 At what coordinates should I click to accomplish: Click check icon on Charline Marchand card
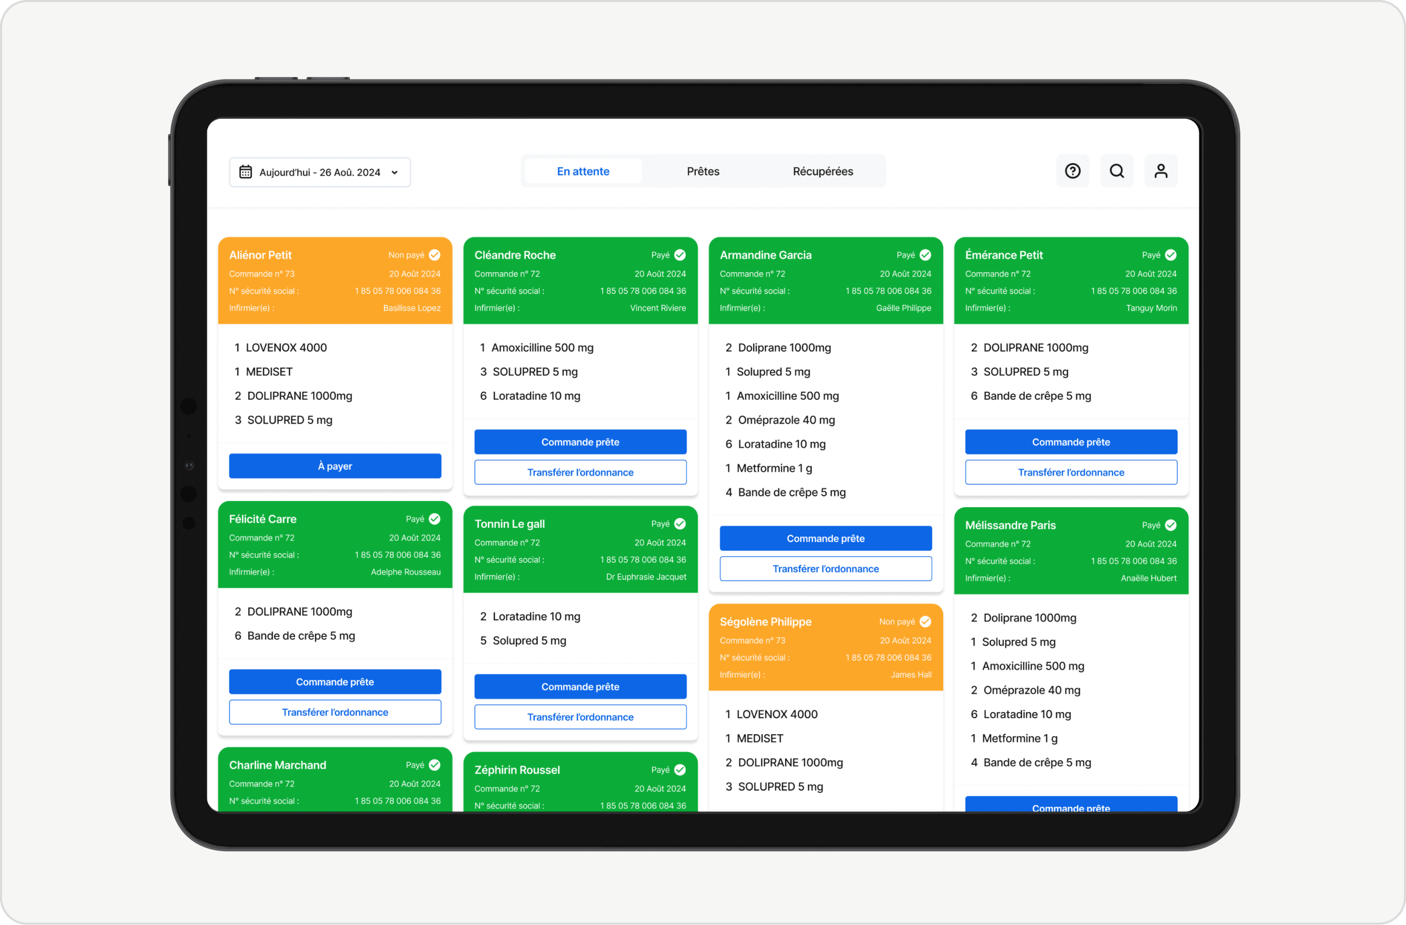click(434, 765)
